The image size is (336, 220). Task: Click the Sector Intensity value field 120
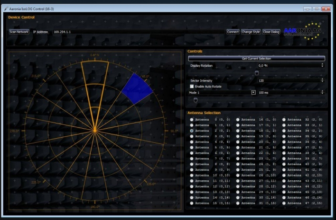point(289,80)
